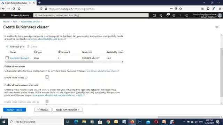Viewport: 223px width, 125px height.
Task: Select the Create Kubernetes cluster browser tab
Action: [x=18, y=3]
